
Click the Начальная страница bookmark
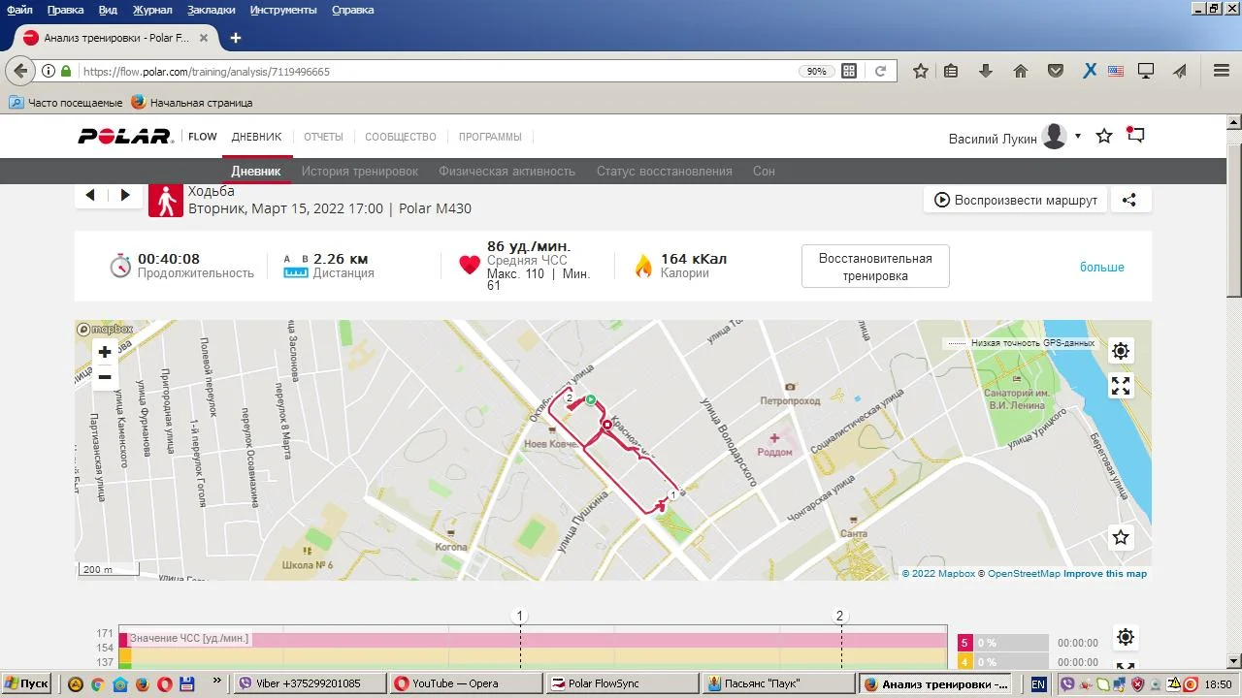click(x=192, y=102)
